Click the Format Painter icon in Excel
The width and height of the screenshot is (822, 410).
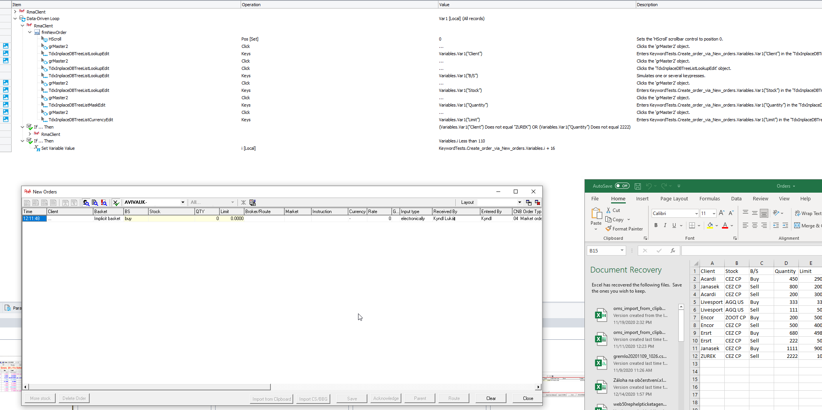609,229
